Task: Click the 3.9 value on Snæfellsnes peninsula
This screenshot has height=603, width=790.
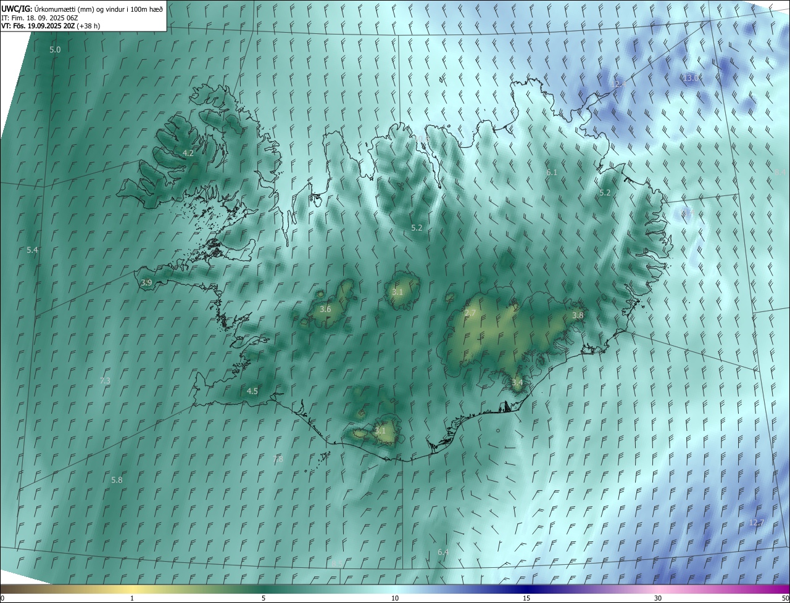Action: pyautogui.click(x=146, y=282)
